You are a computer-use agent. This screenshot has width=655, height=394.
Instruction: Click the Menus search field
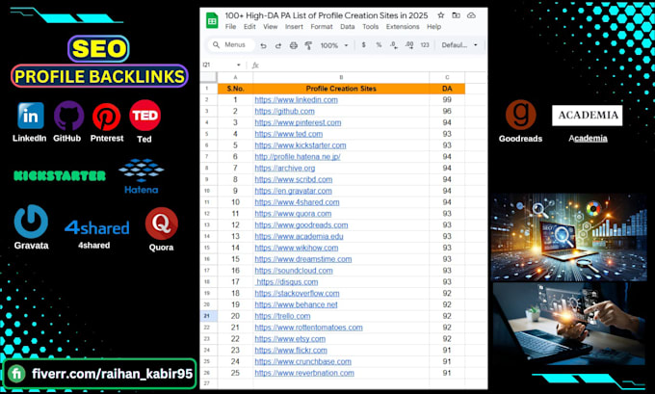[231, 44]
